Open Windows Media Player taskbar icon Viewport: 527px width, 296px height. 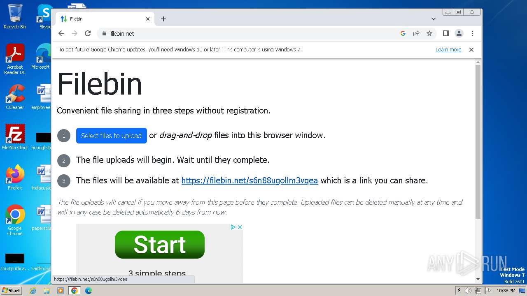(61, 291)
